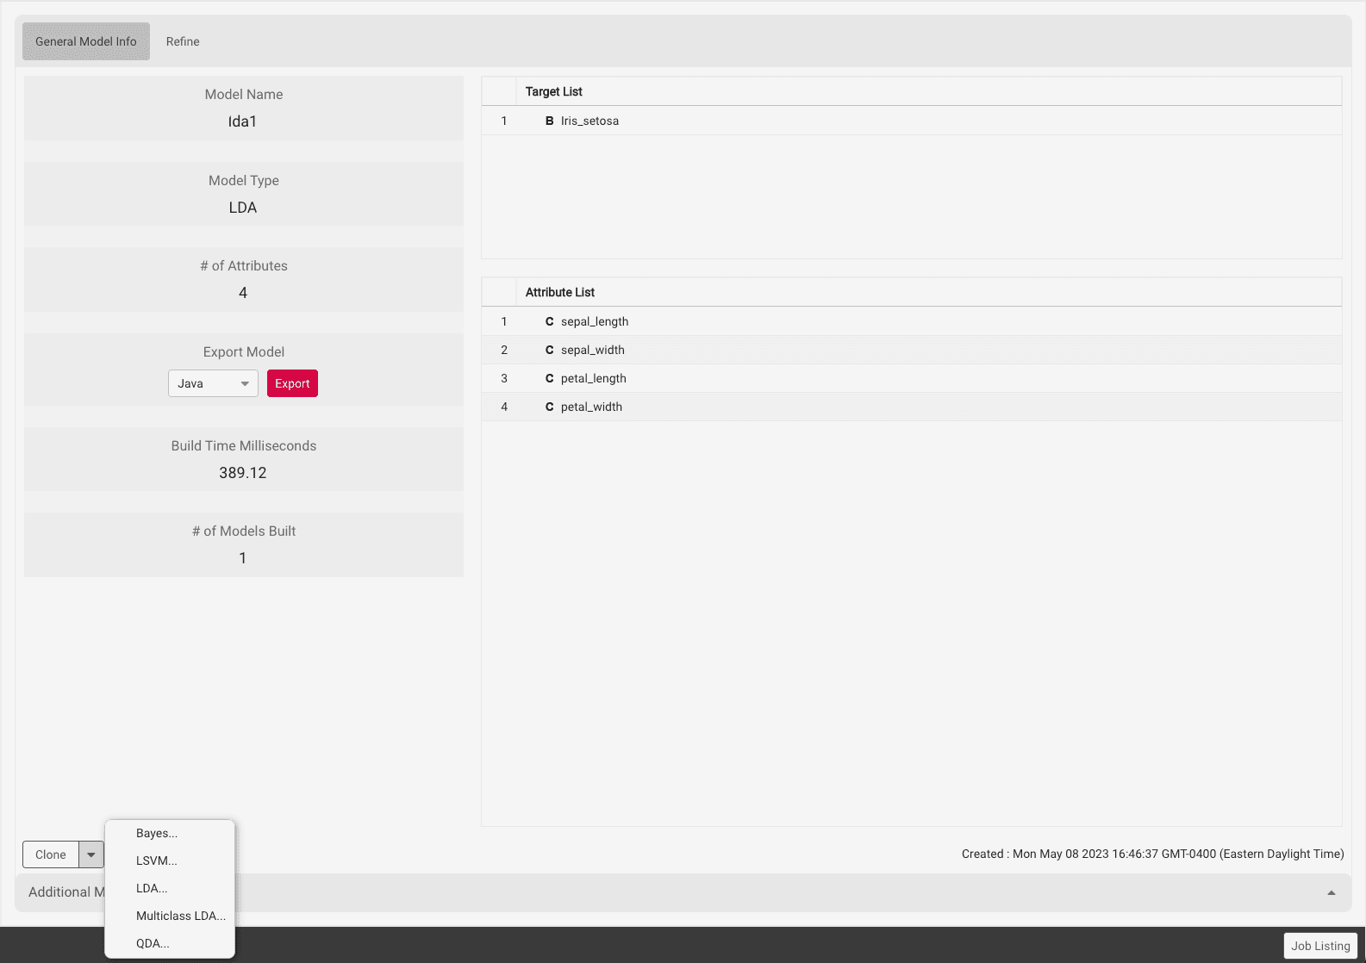The width and height of the screenshot is (1366, 963).
Task: Click the model type value LDA
Action: [x=242, y=208]
